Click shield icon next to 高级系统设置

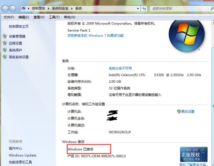pos(5,57)
